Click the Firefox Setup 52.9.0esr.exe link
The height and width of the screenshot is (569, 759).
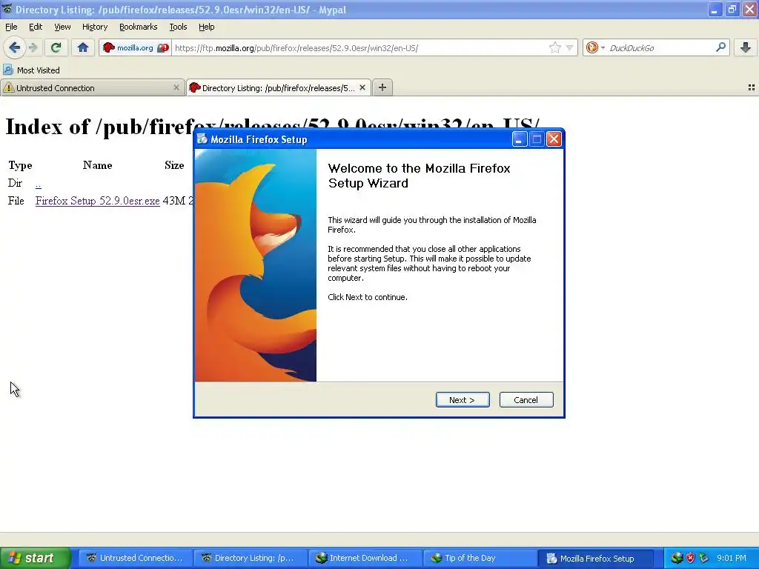click(97, 201)
